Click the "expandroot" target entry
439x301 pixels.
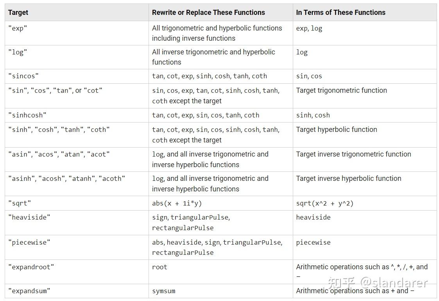(x=31, y=267)
